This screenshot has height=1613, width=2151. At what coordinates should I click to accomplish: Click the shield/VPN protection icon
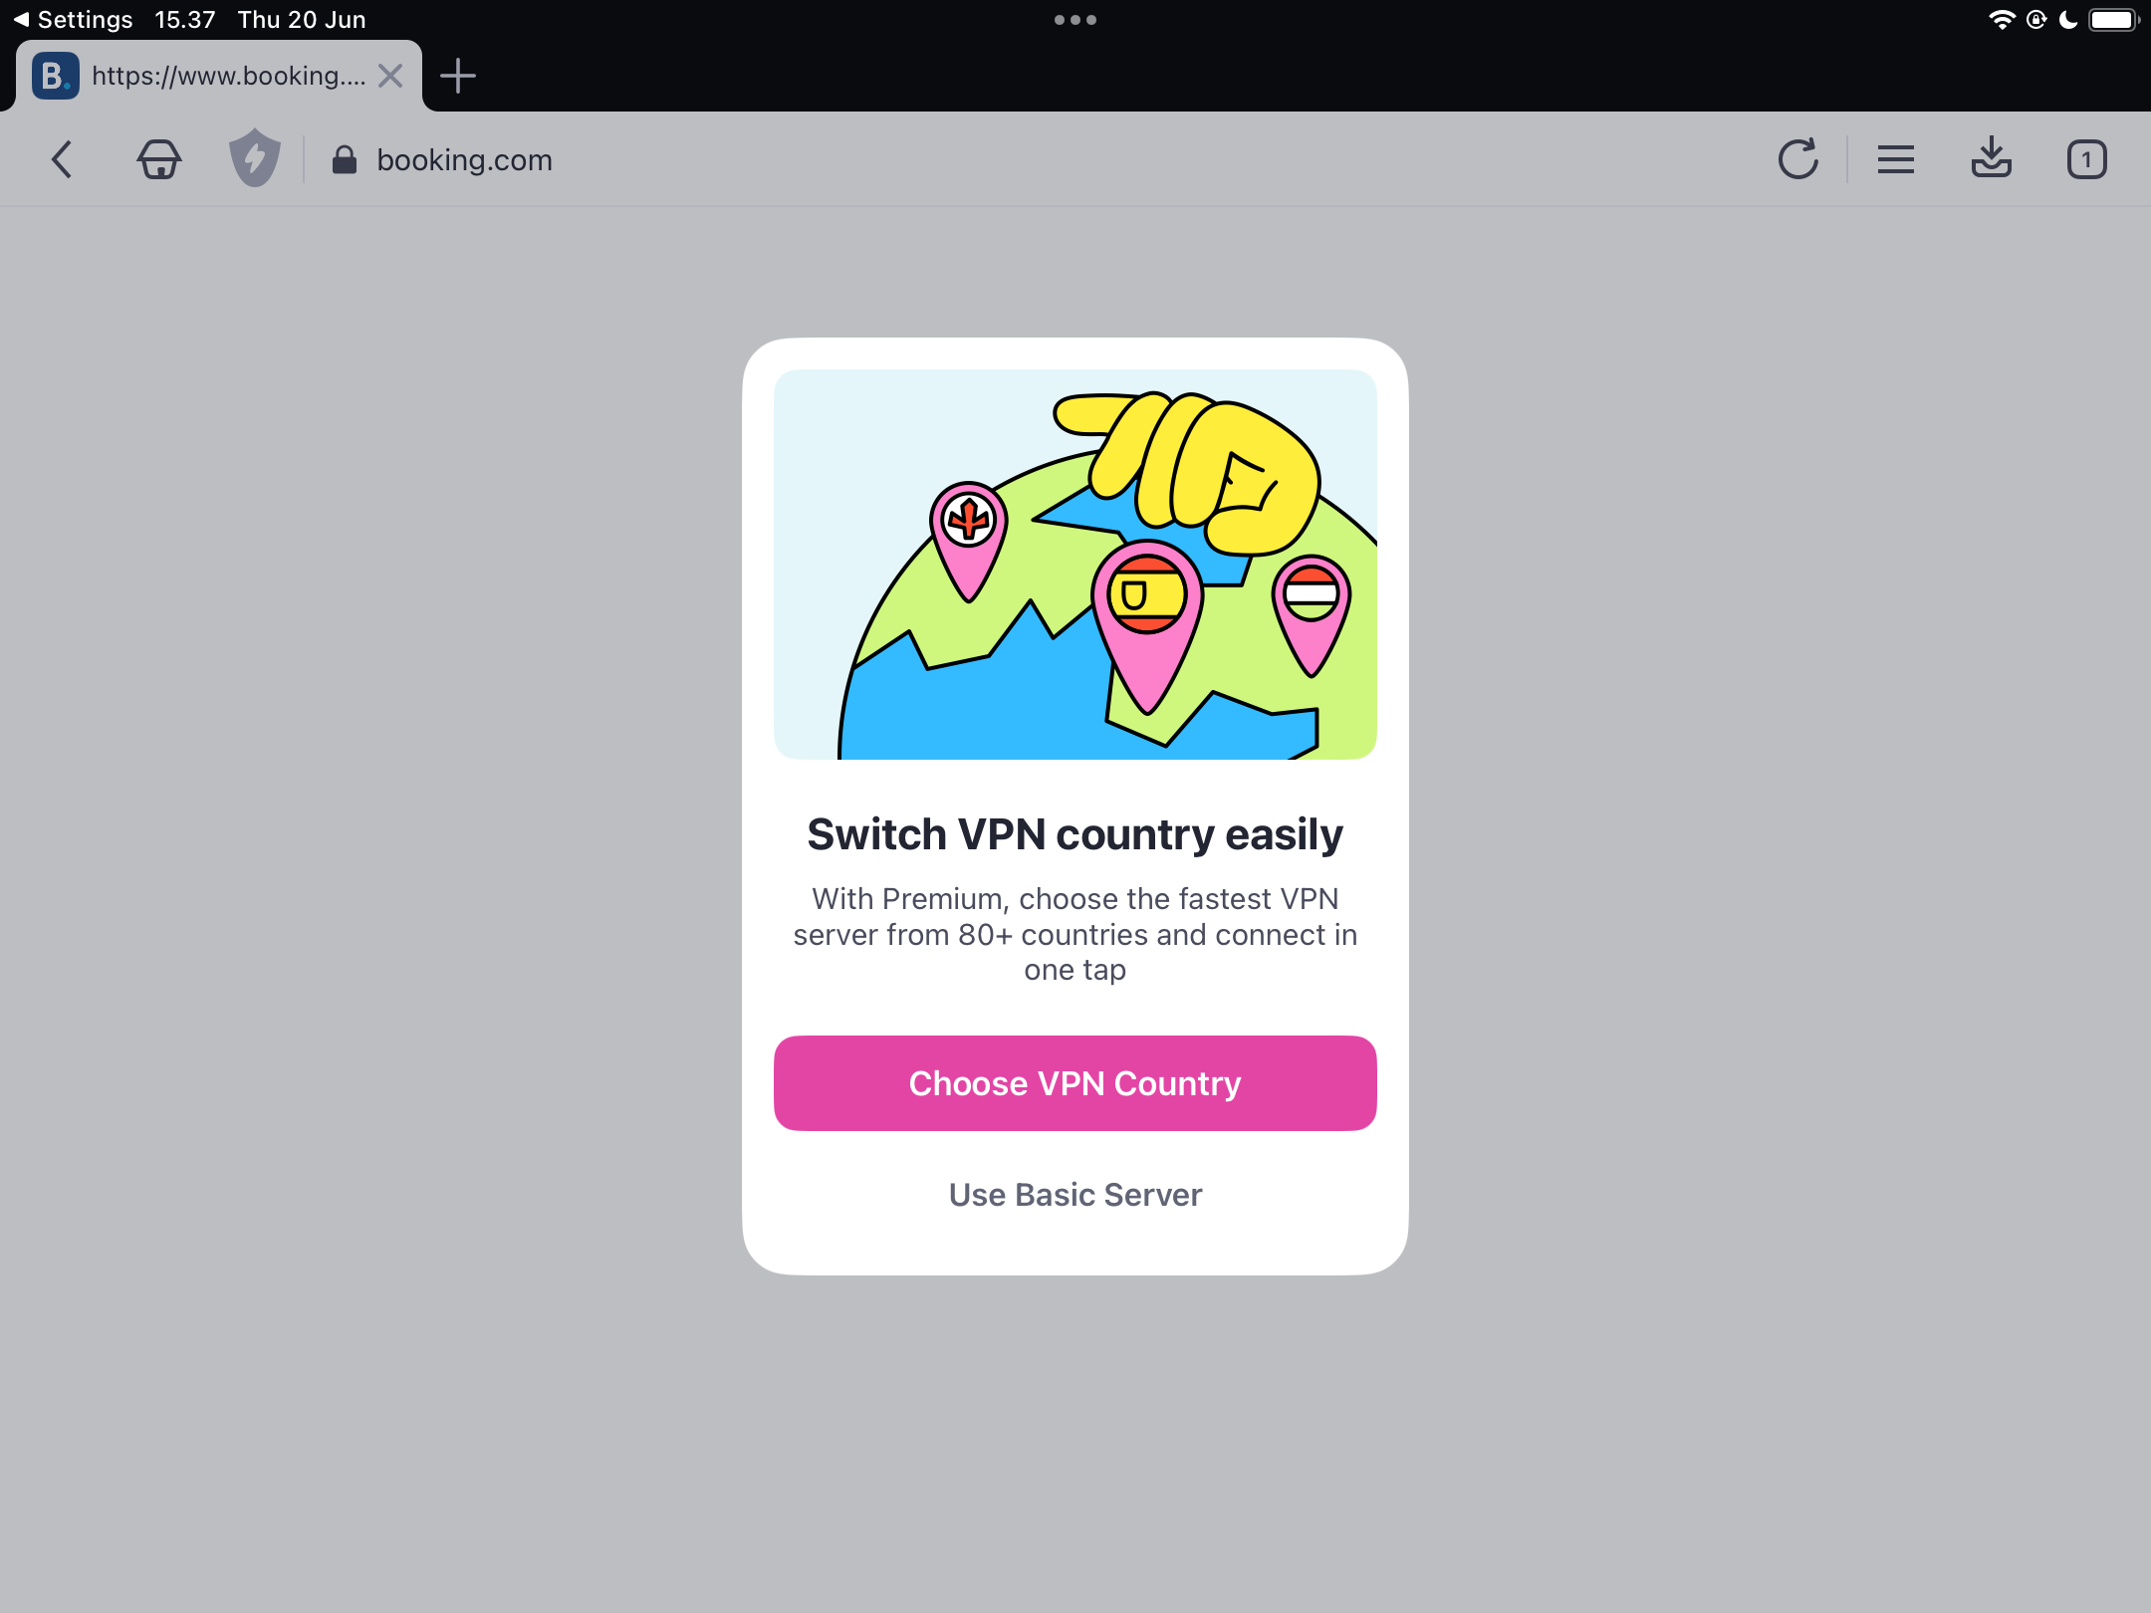tap(252, 159)
